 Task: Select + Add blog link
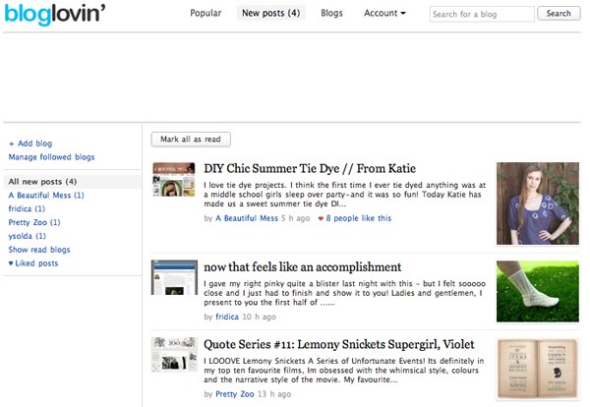[x=30, y=144]
